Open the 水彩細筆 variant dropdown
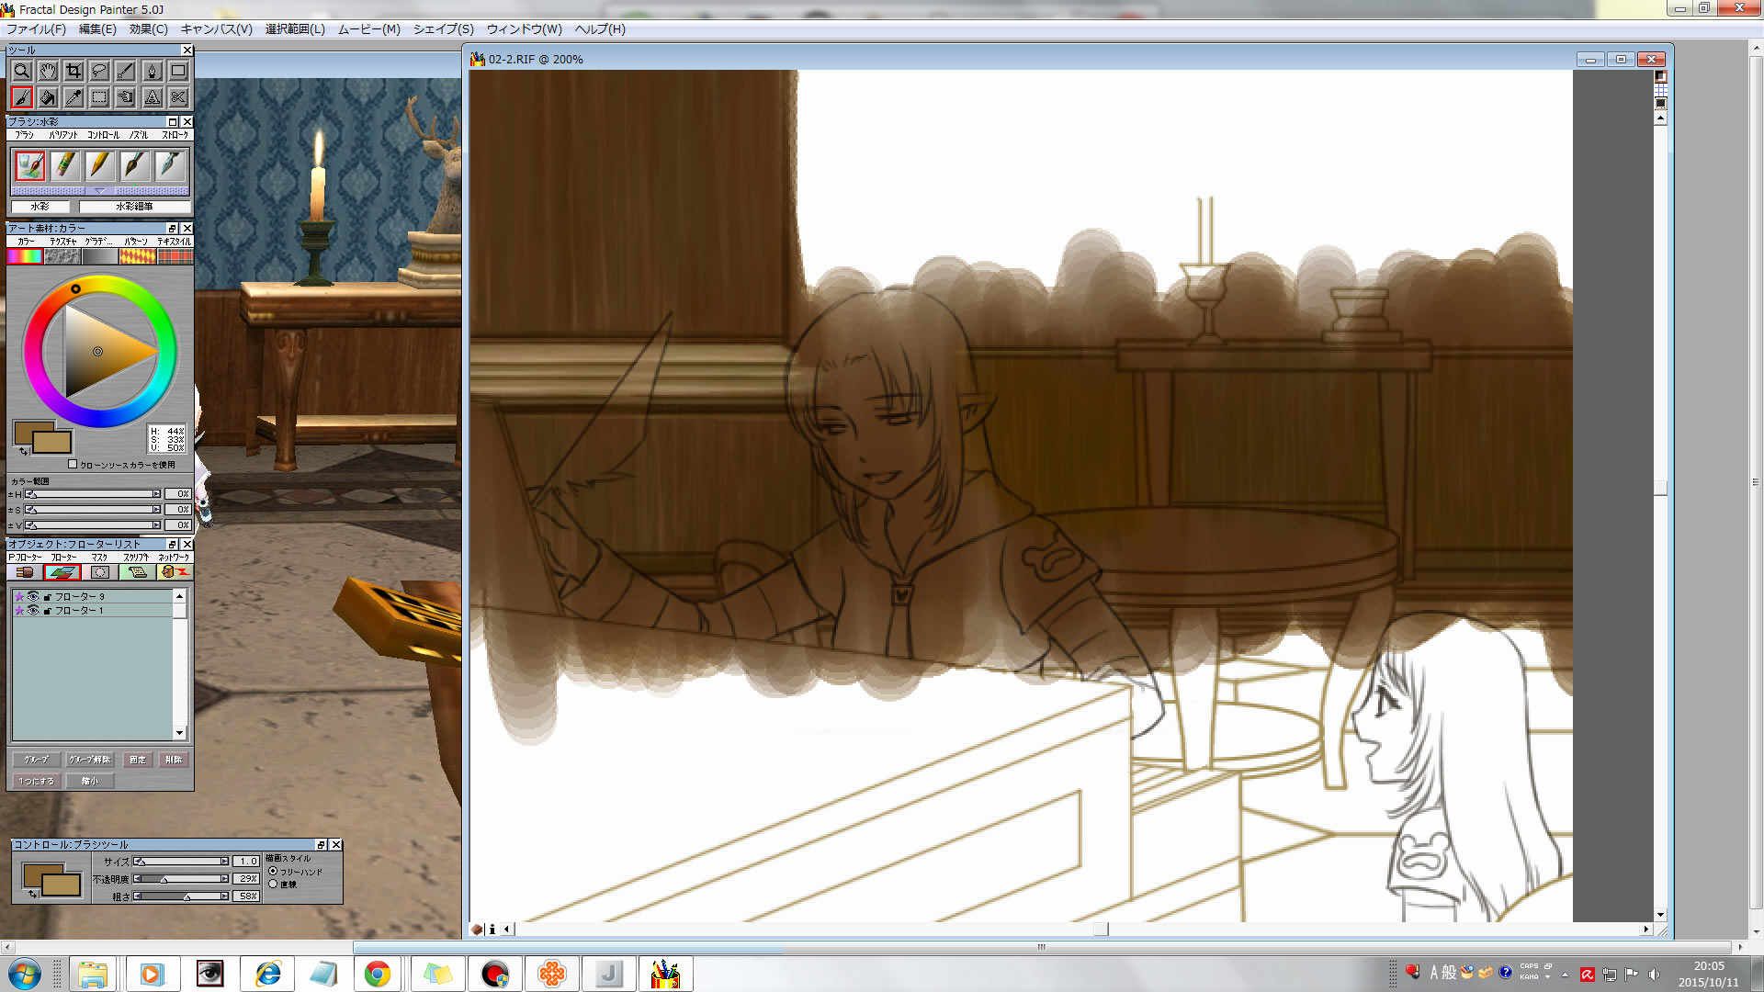Viewport: 1764px width, 992px height. pos(134,207)
